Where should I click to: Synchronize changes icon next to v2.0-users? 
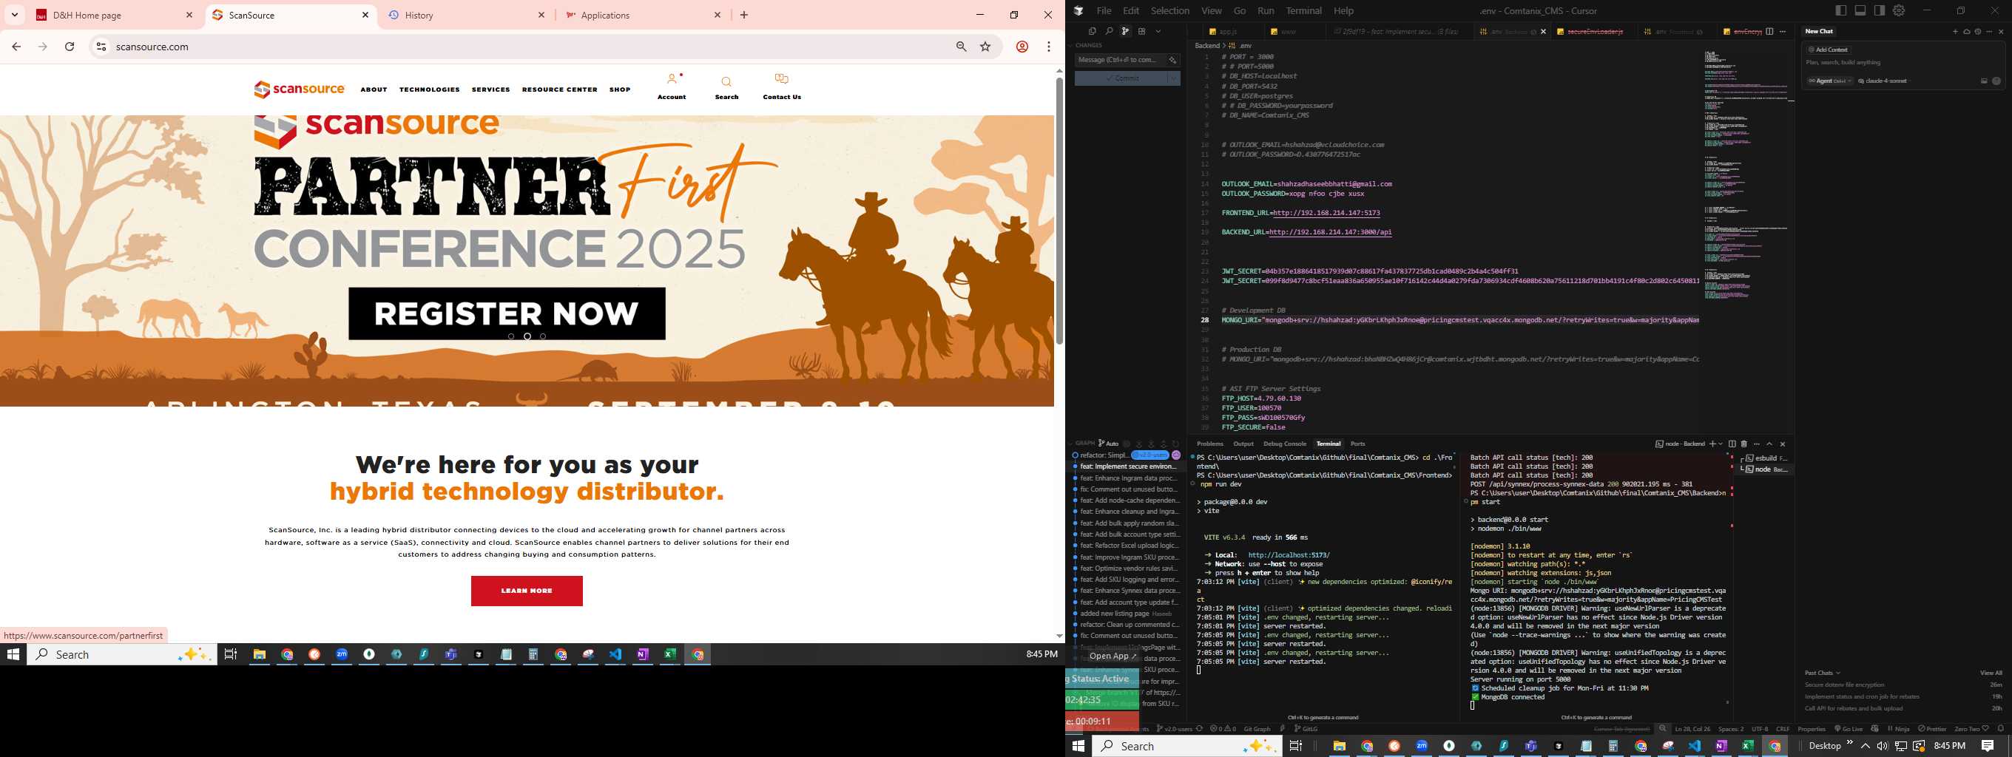coord(1199,729)
